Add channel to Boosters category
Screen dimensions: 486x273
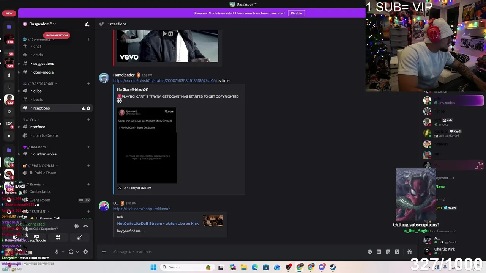coord(88,147)
